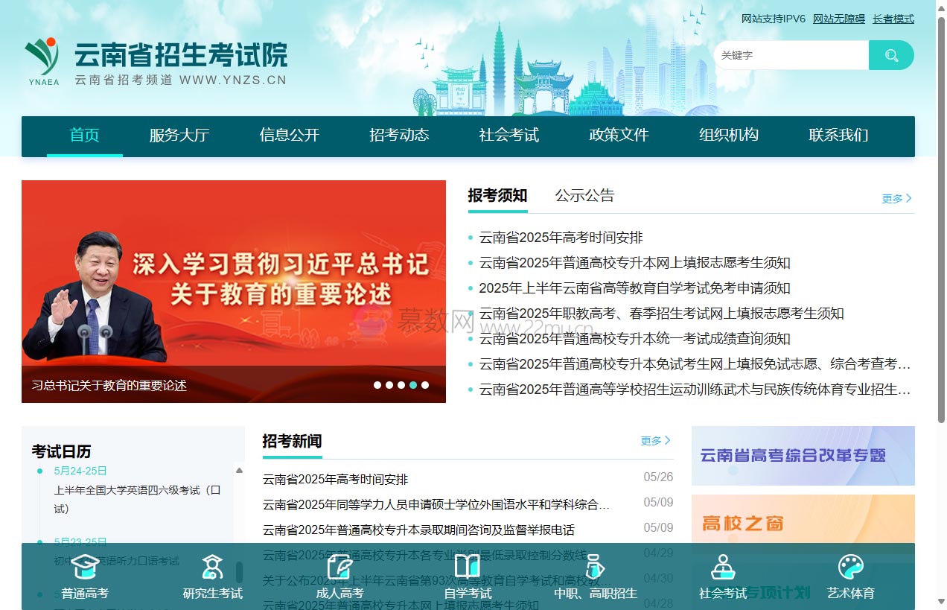Turn on 网站无障碍 accessibility mode

(838, 19)
